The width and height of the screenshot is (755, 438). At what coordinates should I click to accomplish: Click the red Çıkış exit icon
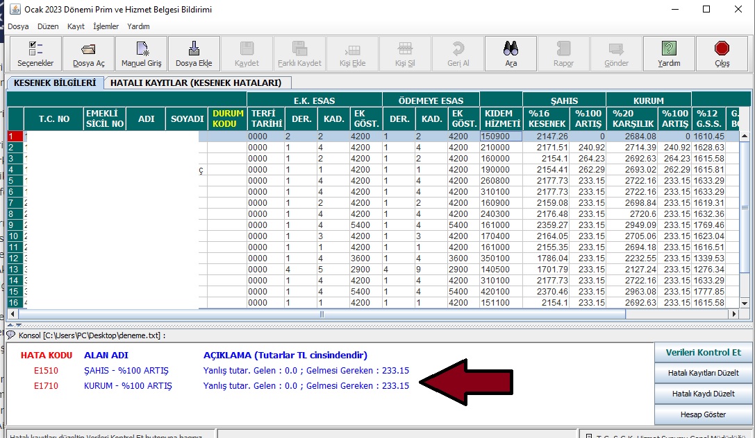tap(722, 54)
